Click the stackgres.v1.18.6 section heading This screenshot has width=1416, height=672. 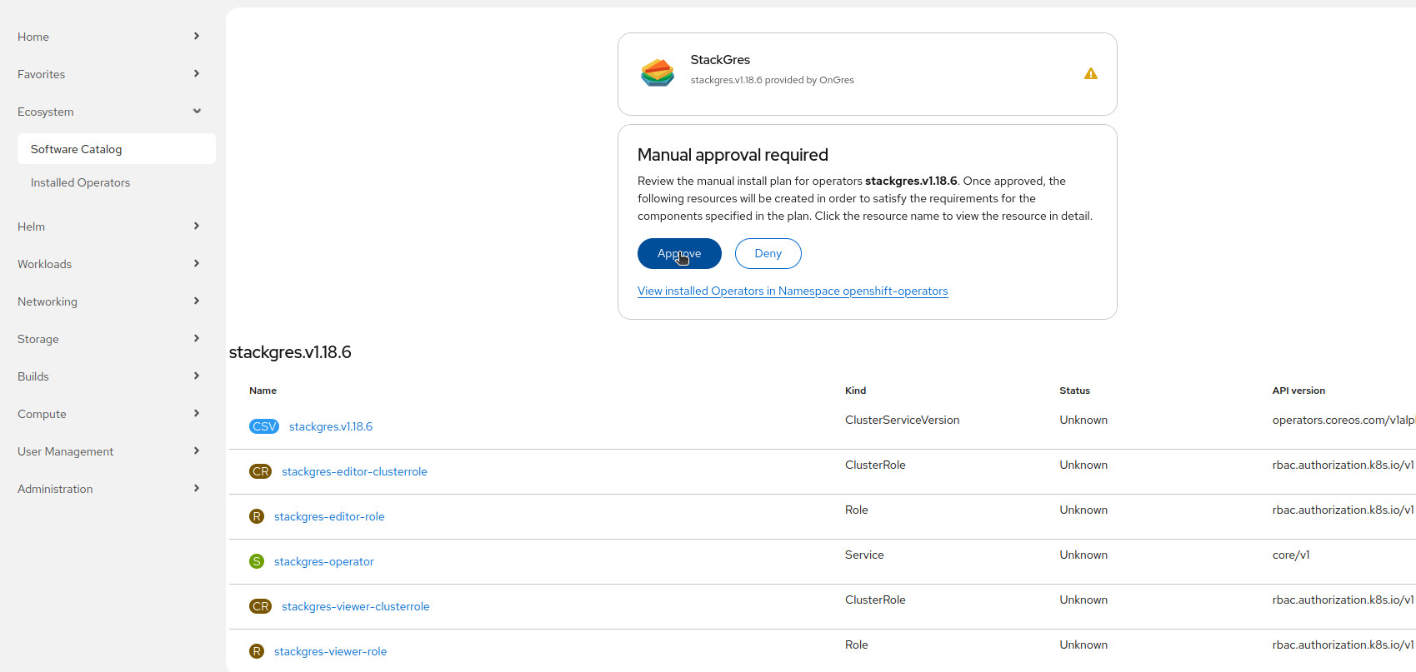coord(290,352)
